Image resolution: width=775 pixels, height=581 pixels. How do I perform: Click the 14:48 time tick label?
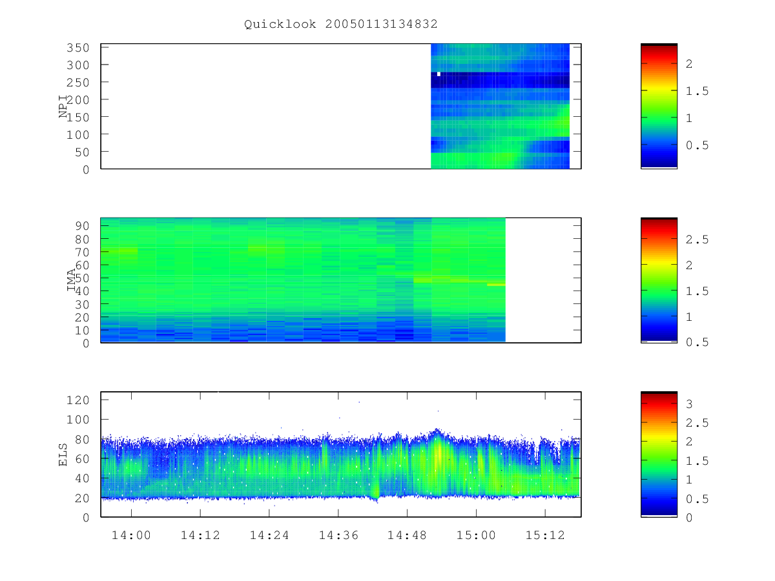pos(407,535)
